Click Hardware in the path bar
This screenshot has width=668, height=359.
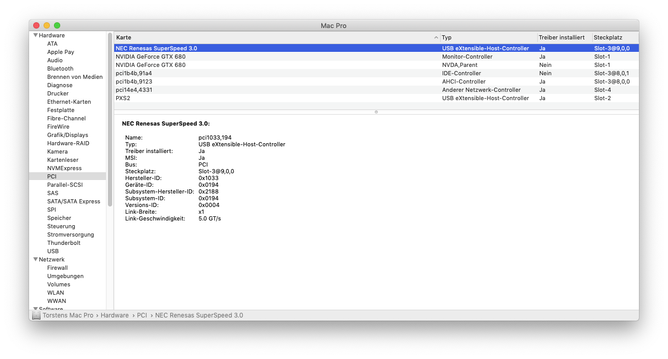point(115,315)
